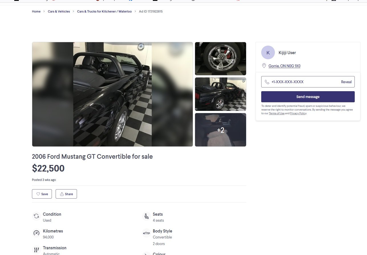This screenshot has width=367, height=255.
Task: Click the Body Style car icon
Action: point(146,233)
